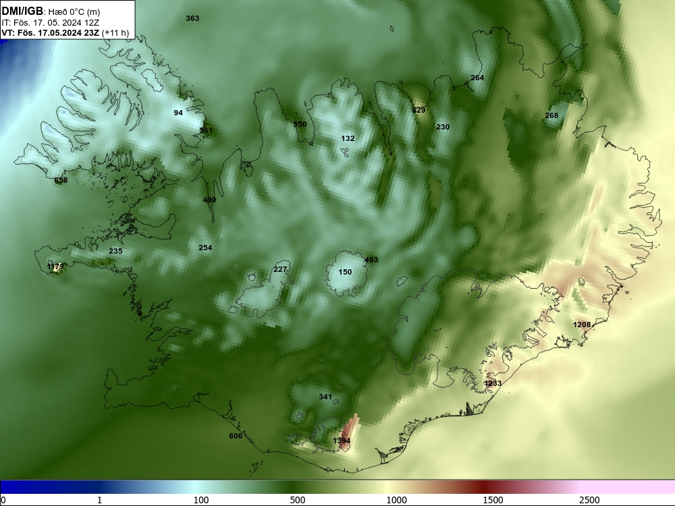Click the 100 mark on the color scale
Viewport: 675px width, 506px height.
201,500
